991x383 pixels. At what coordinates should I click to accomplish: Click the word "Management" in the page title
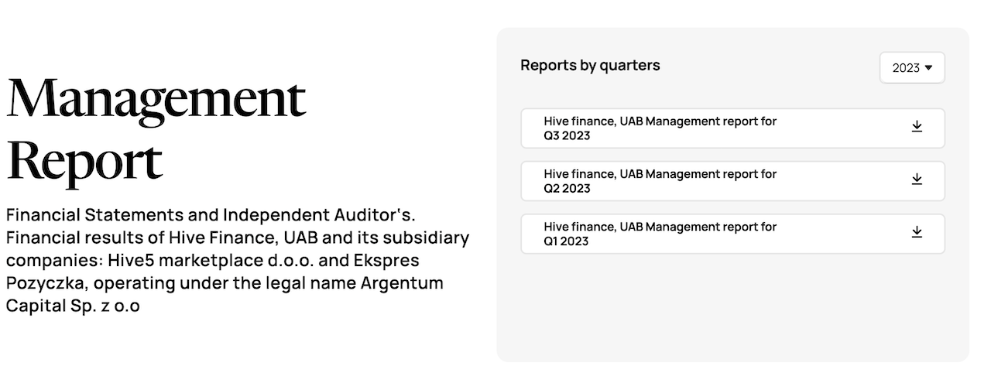click(156, 101)
